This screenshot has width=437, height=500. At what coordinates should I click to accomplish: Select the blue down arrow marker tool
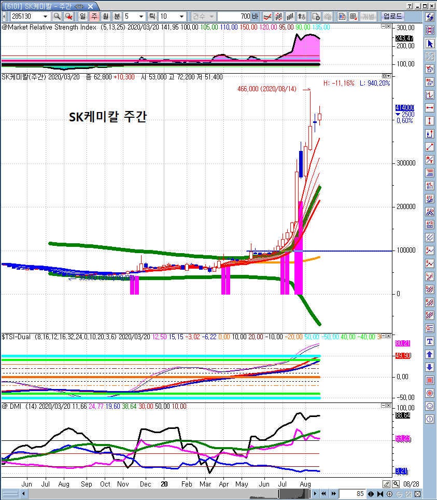pos(430,367)
